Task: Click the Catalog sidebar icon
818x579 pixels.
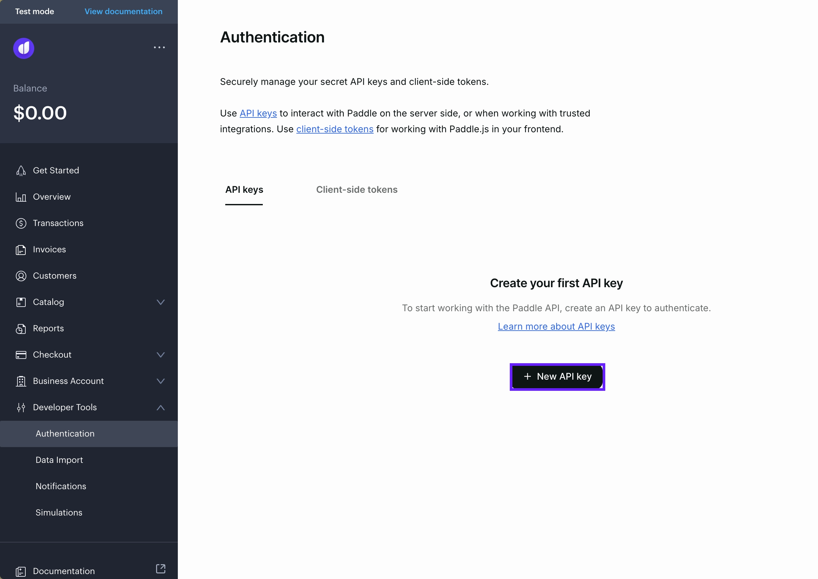Action: point(21,302)
